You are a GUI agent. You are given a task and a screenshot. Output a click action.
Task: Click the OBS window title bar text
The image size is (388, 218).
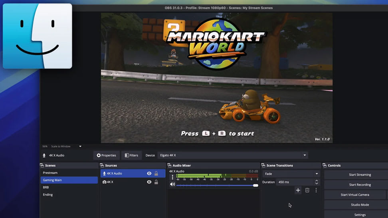pos(218,8)
